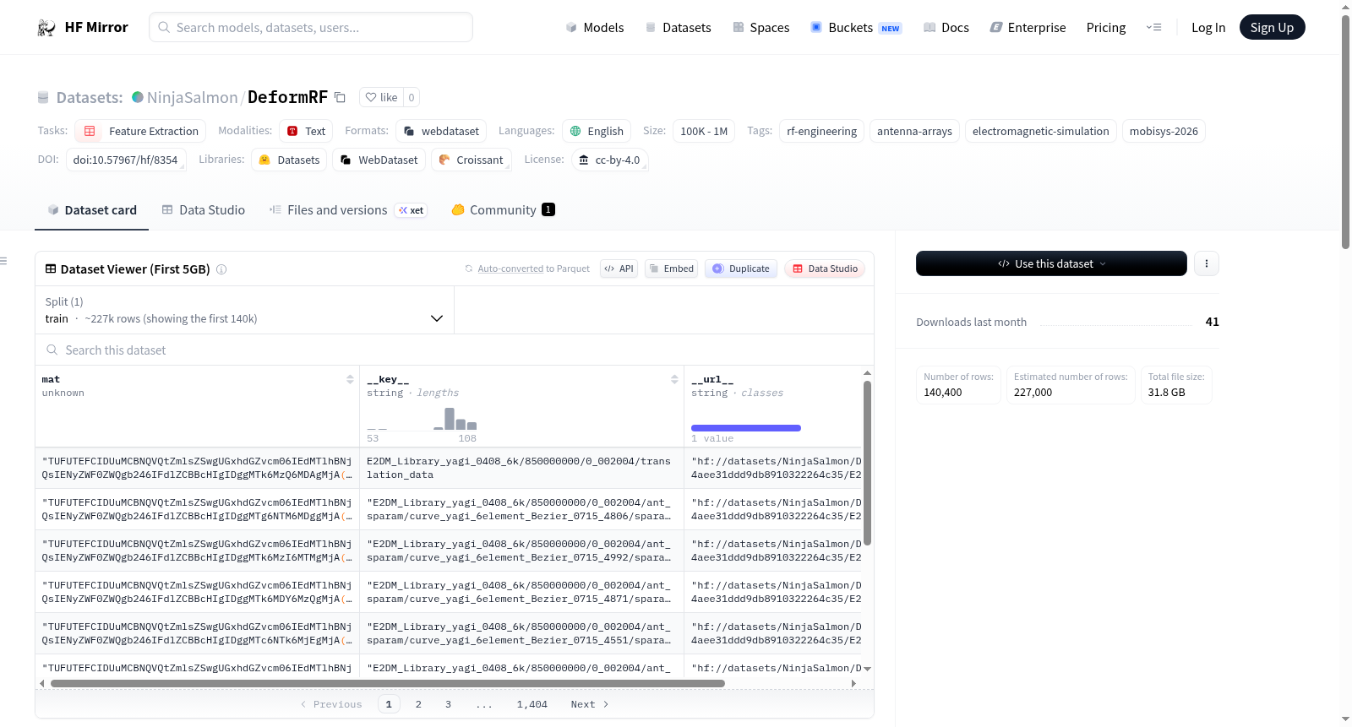Open Data Studio button in viewer header
This screenshot has height=727, width=1352.
click(825, 269)
